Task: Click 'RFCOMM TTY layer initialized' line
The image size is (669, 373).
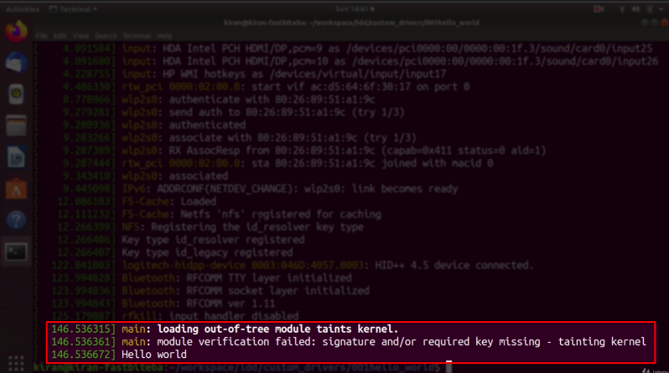Action: pyautogui.click(x=269, y=278)
